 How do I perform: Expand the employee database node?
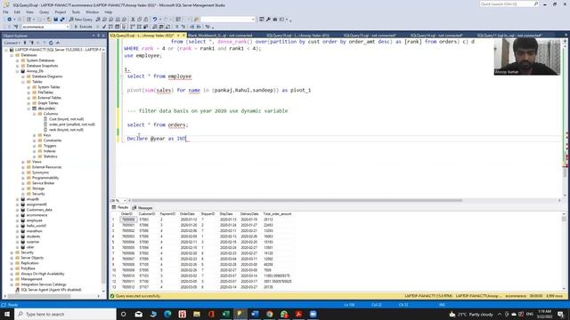pos(18,220)
